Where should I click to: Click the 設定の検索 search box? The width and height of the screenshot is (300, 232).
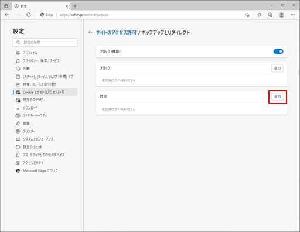click(x=45, y=42)
